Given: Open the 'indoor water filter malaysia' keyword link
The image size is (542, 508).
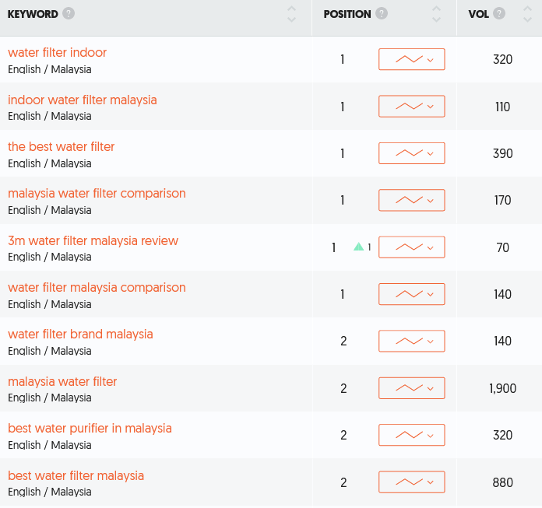Looking at the screenshot, I should 83,100.
